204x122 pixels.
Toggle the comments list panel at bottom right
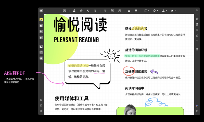point(197,111)
